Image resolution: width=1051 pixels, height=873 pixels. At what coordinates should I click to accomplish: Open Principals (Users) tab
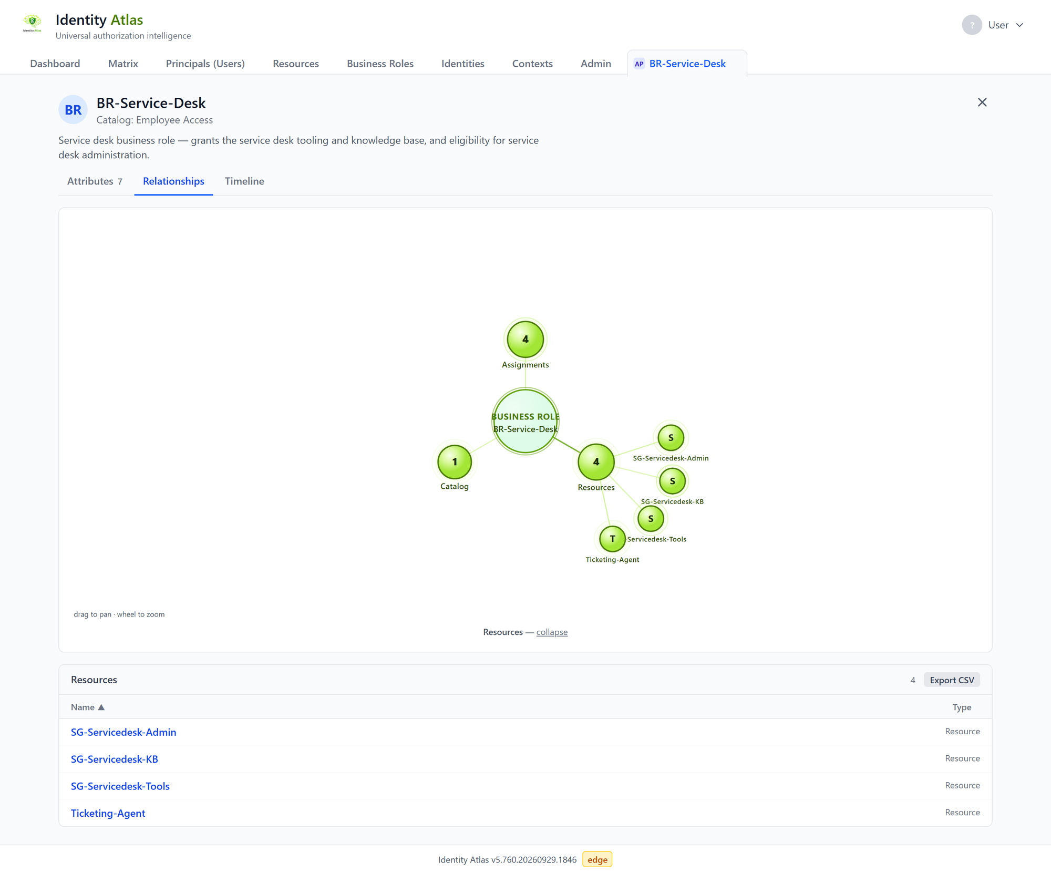coord(205,64)
